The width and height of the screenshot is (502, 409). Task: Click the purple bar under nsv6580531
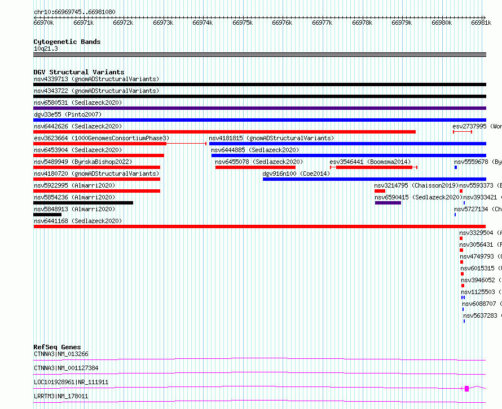[x=259, y=108]
